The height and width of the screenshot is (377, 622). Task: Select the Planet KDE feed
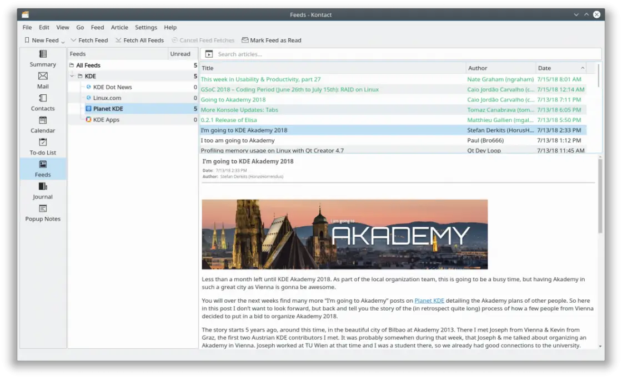point(133,109)
